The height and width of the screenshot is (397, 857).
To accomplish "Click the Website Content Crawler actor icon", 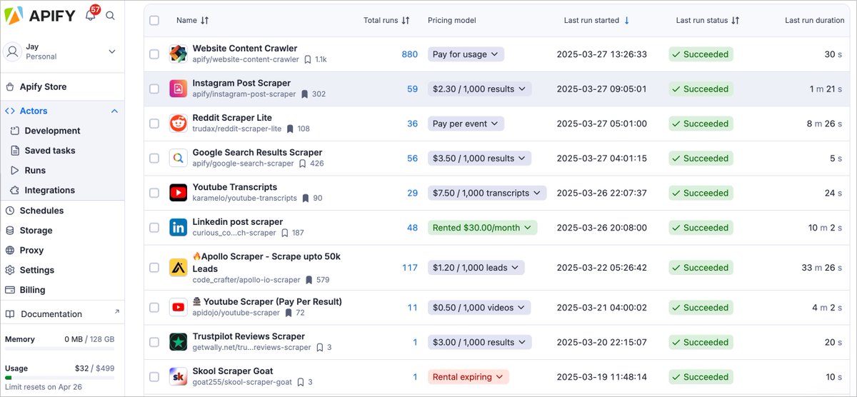I will (178, 54).
